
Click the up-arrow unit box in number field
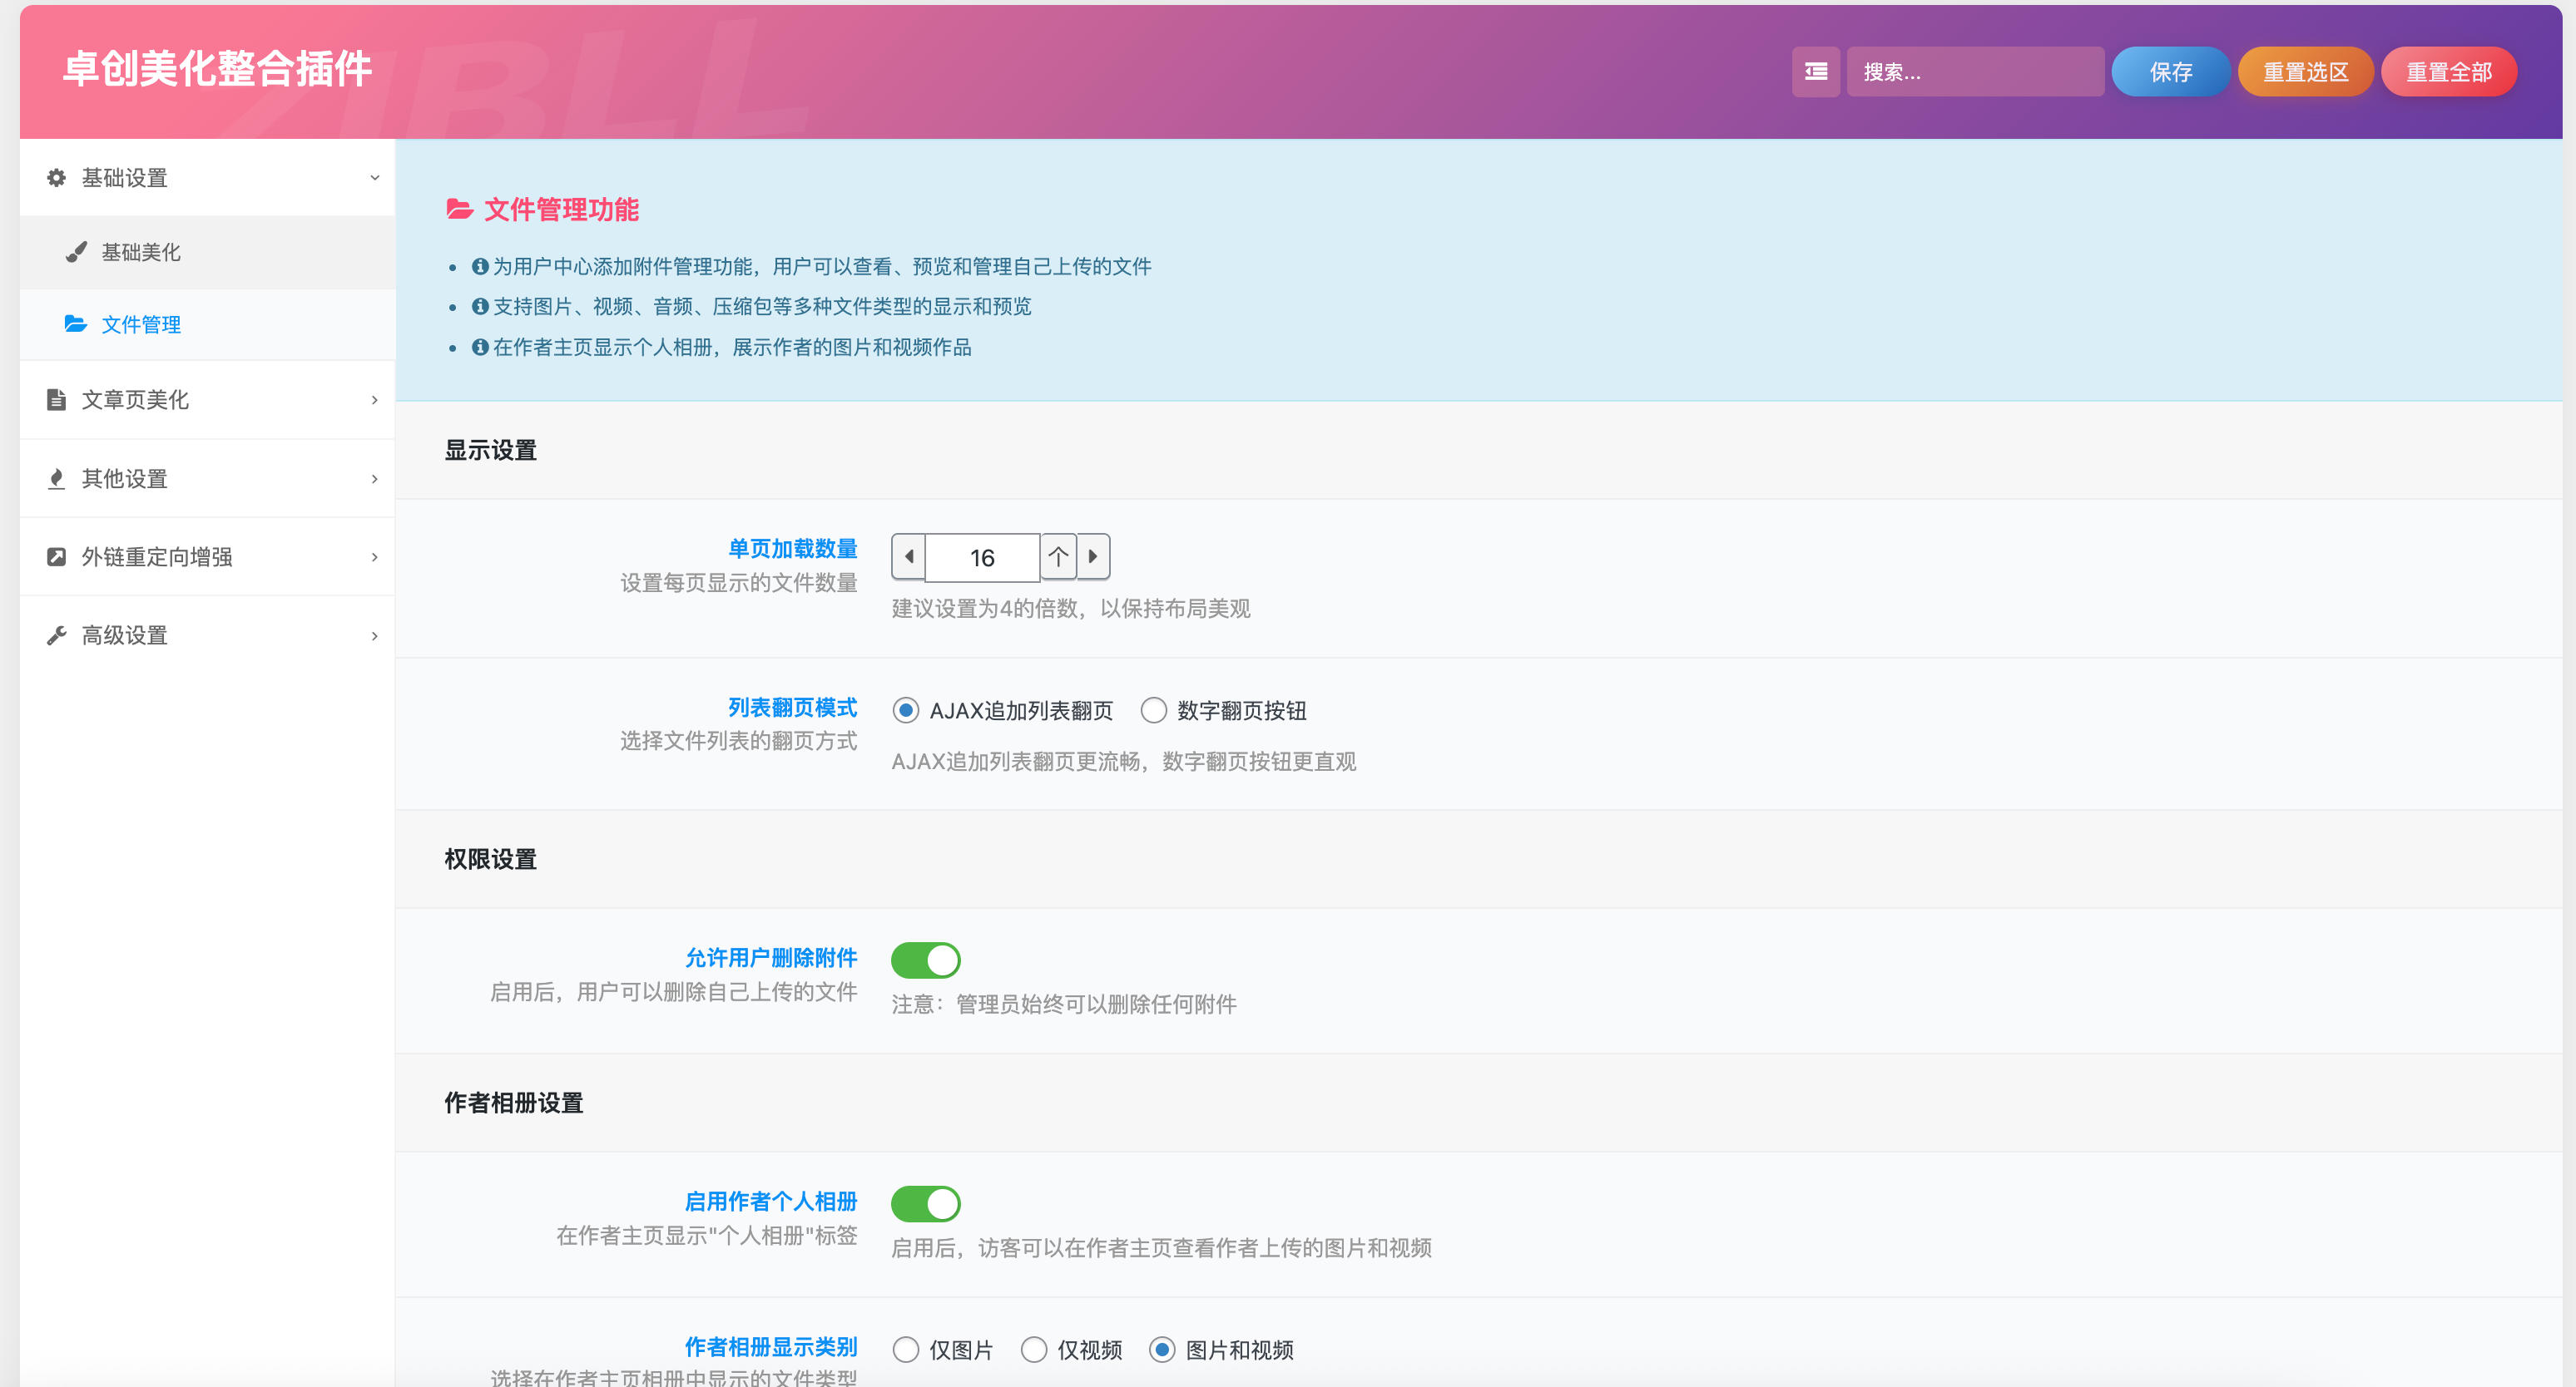click(1058, 556)
